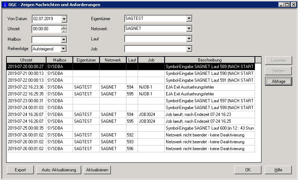Click the Export button
This screenshot has width=298, height=180.
pyautogui.click(x=20, y=170)
